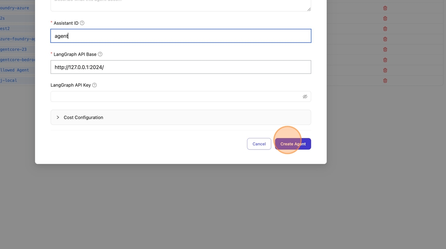Focus the Assistant ID input field
Viewport: 446px width, 249px height.
[x=181, y=36]
